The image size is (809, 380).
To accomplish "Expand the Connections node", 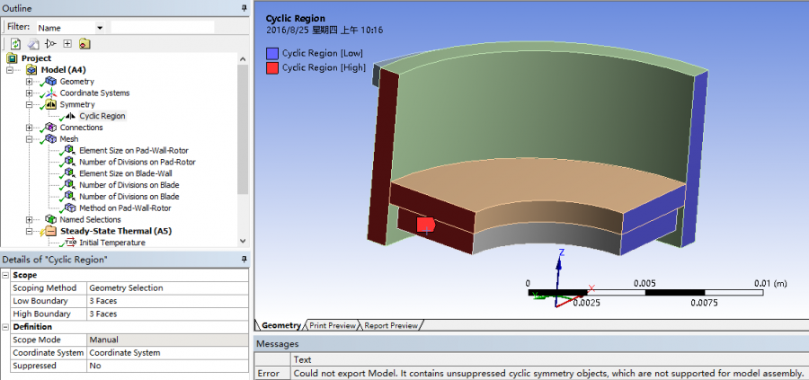I will click(x=29, y=128).
